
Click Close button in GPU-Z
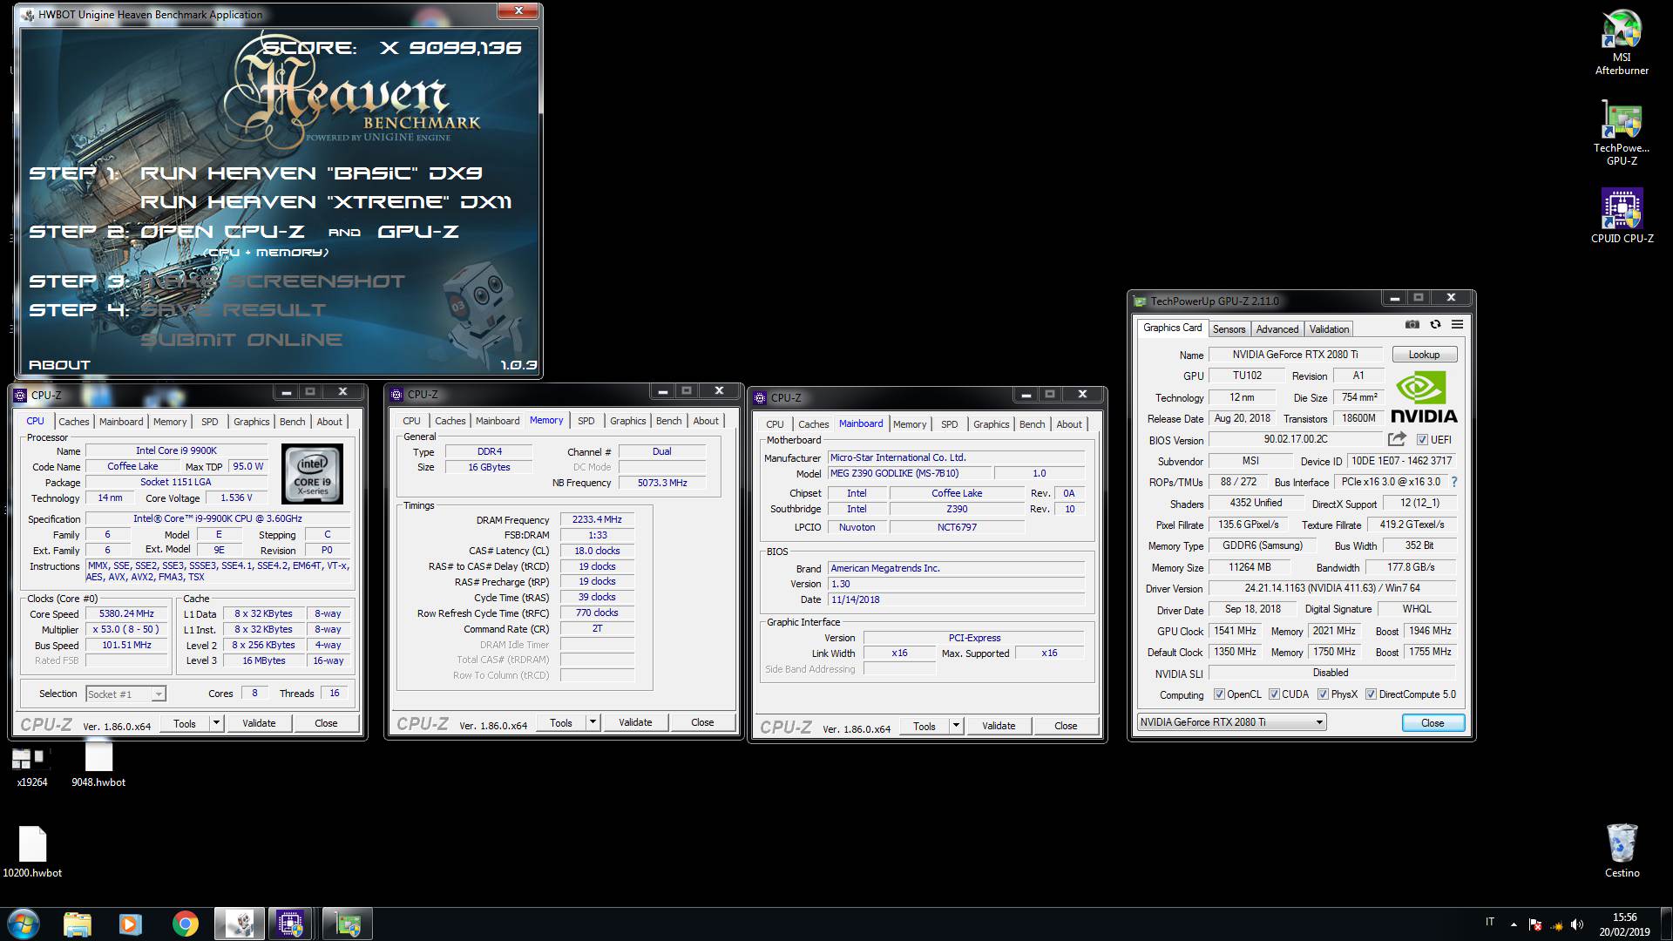click(1433, 723)
